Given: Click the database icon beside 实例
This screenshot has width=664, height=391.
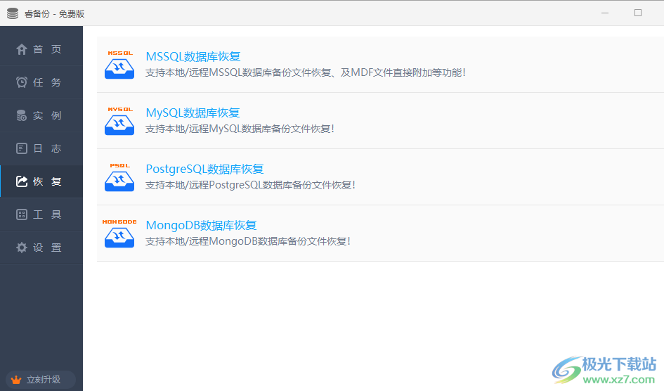Looking at the screenshot, I should point(22,115).
